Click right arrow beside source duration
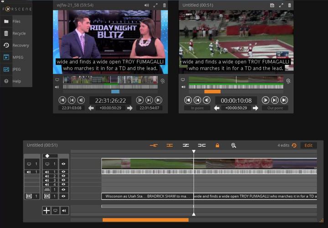 (130, 108)
